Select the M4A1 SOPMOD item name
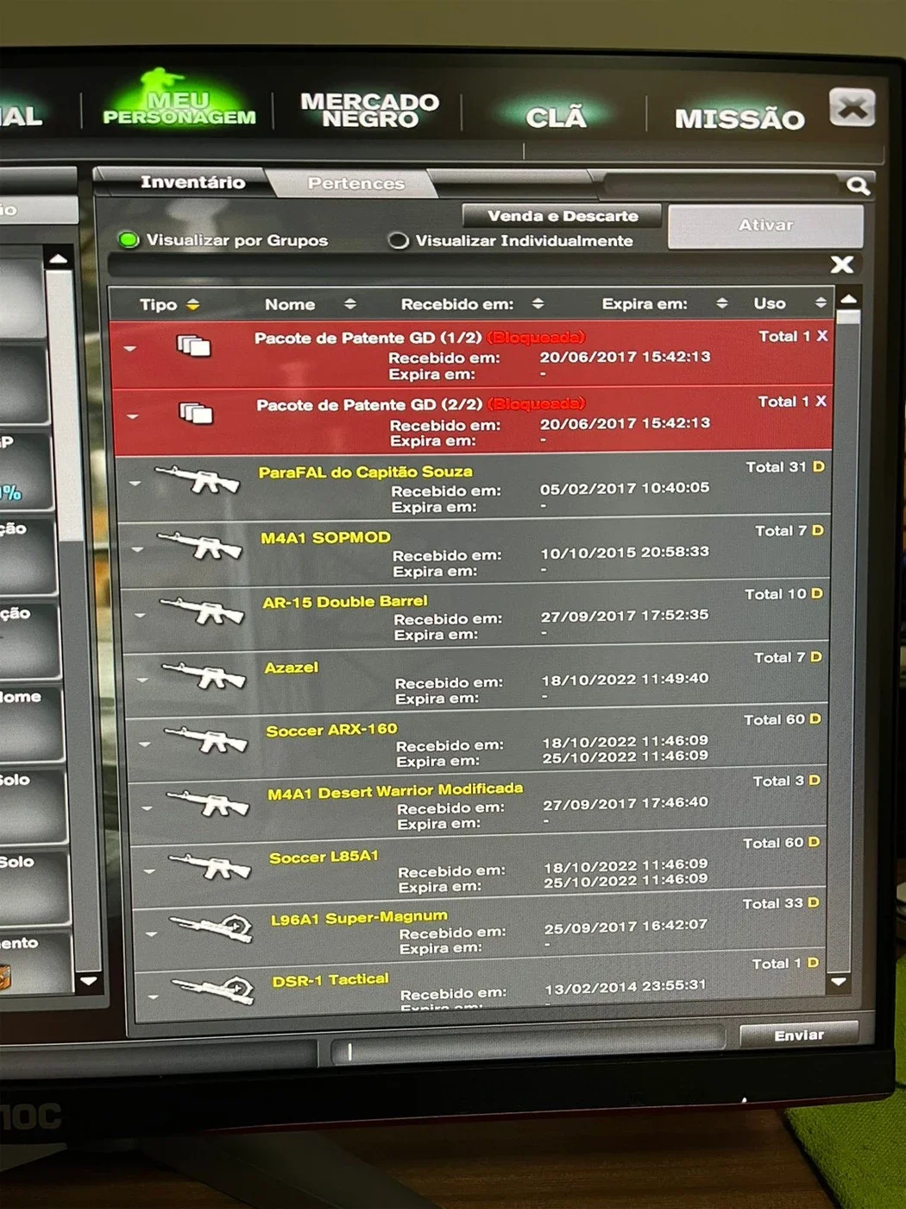 coord(325,537)
